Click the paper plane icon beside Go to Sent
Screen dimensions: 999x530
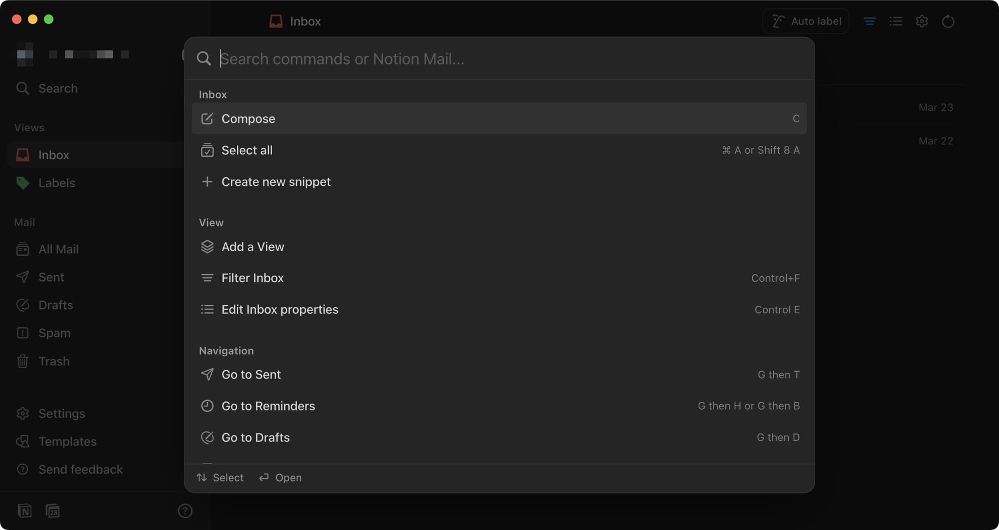coord(207,374)
